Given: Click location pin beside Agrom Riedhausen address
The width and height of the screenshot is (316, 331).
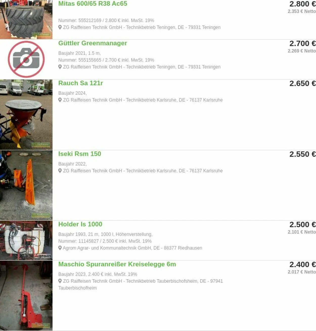Looking at the screenshot, I should point(60,248).
